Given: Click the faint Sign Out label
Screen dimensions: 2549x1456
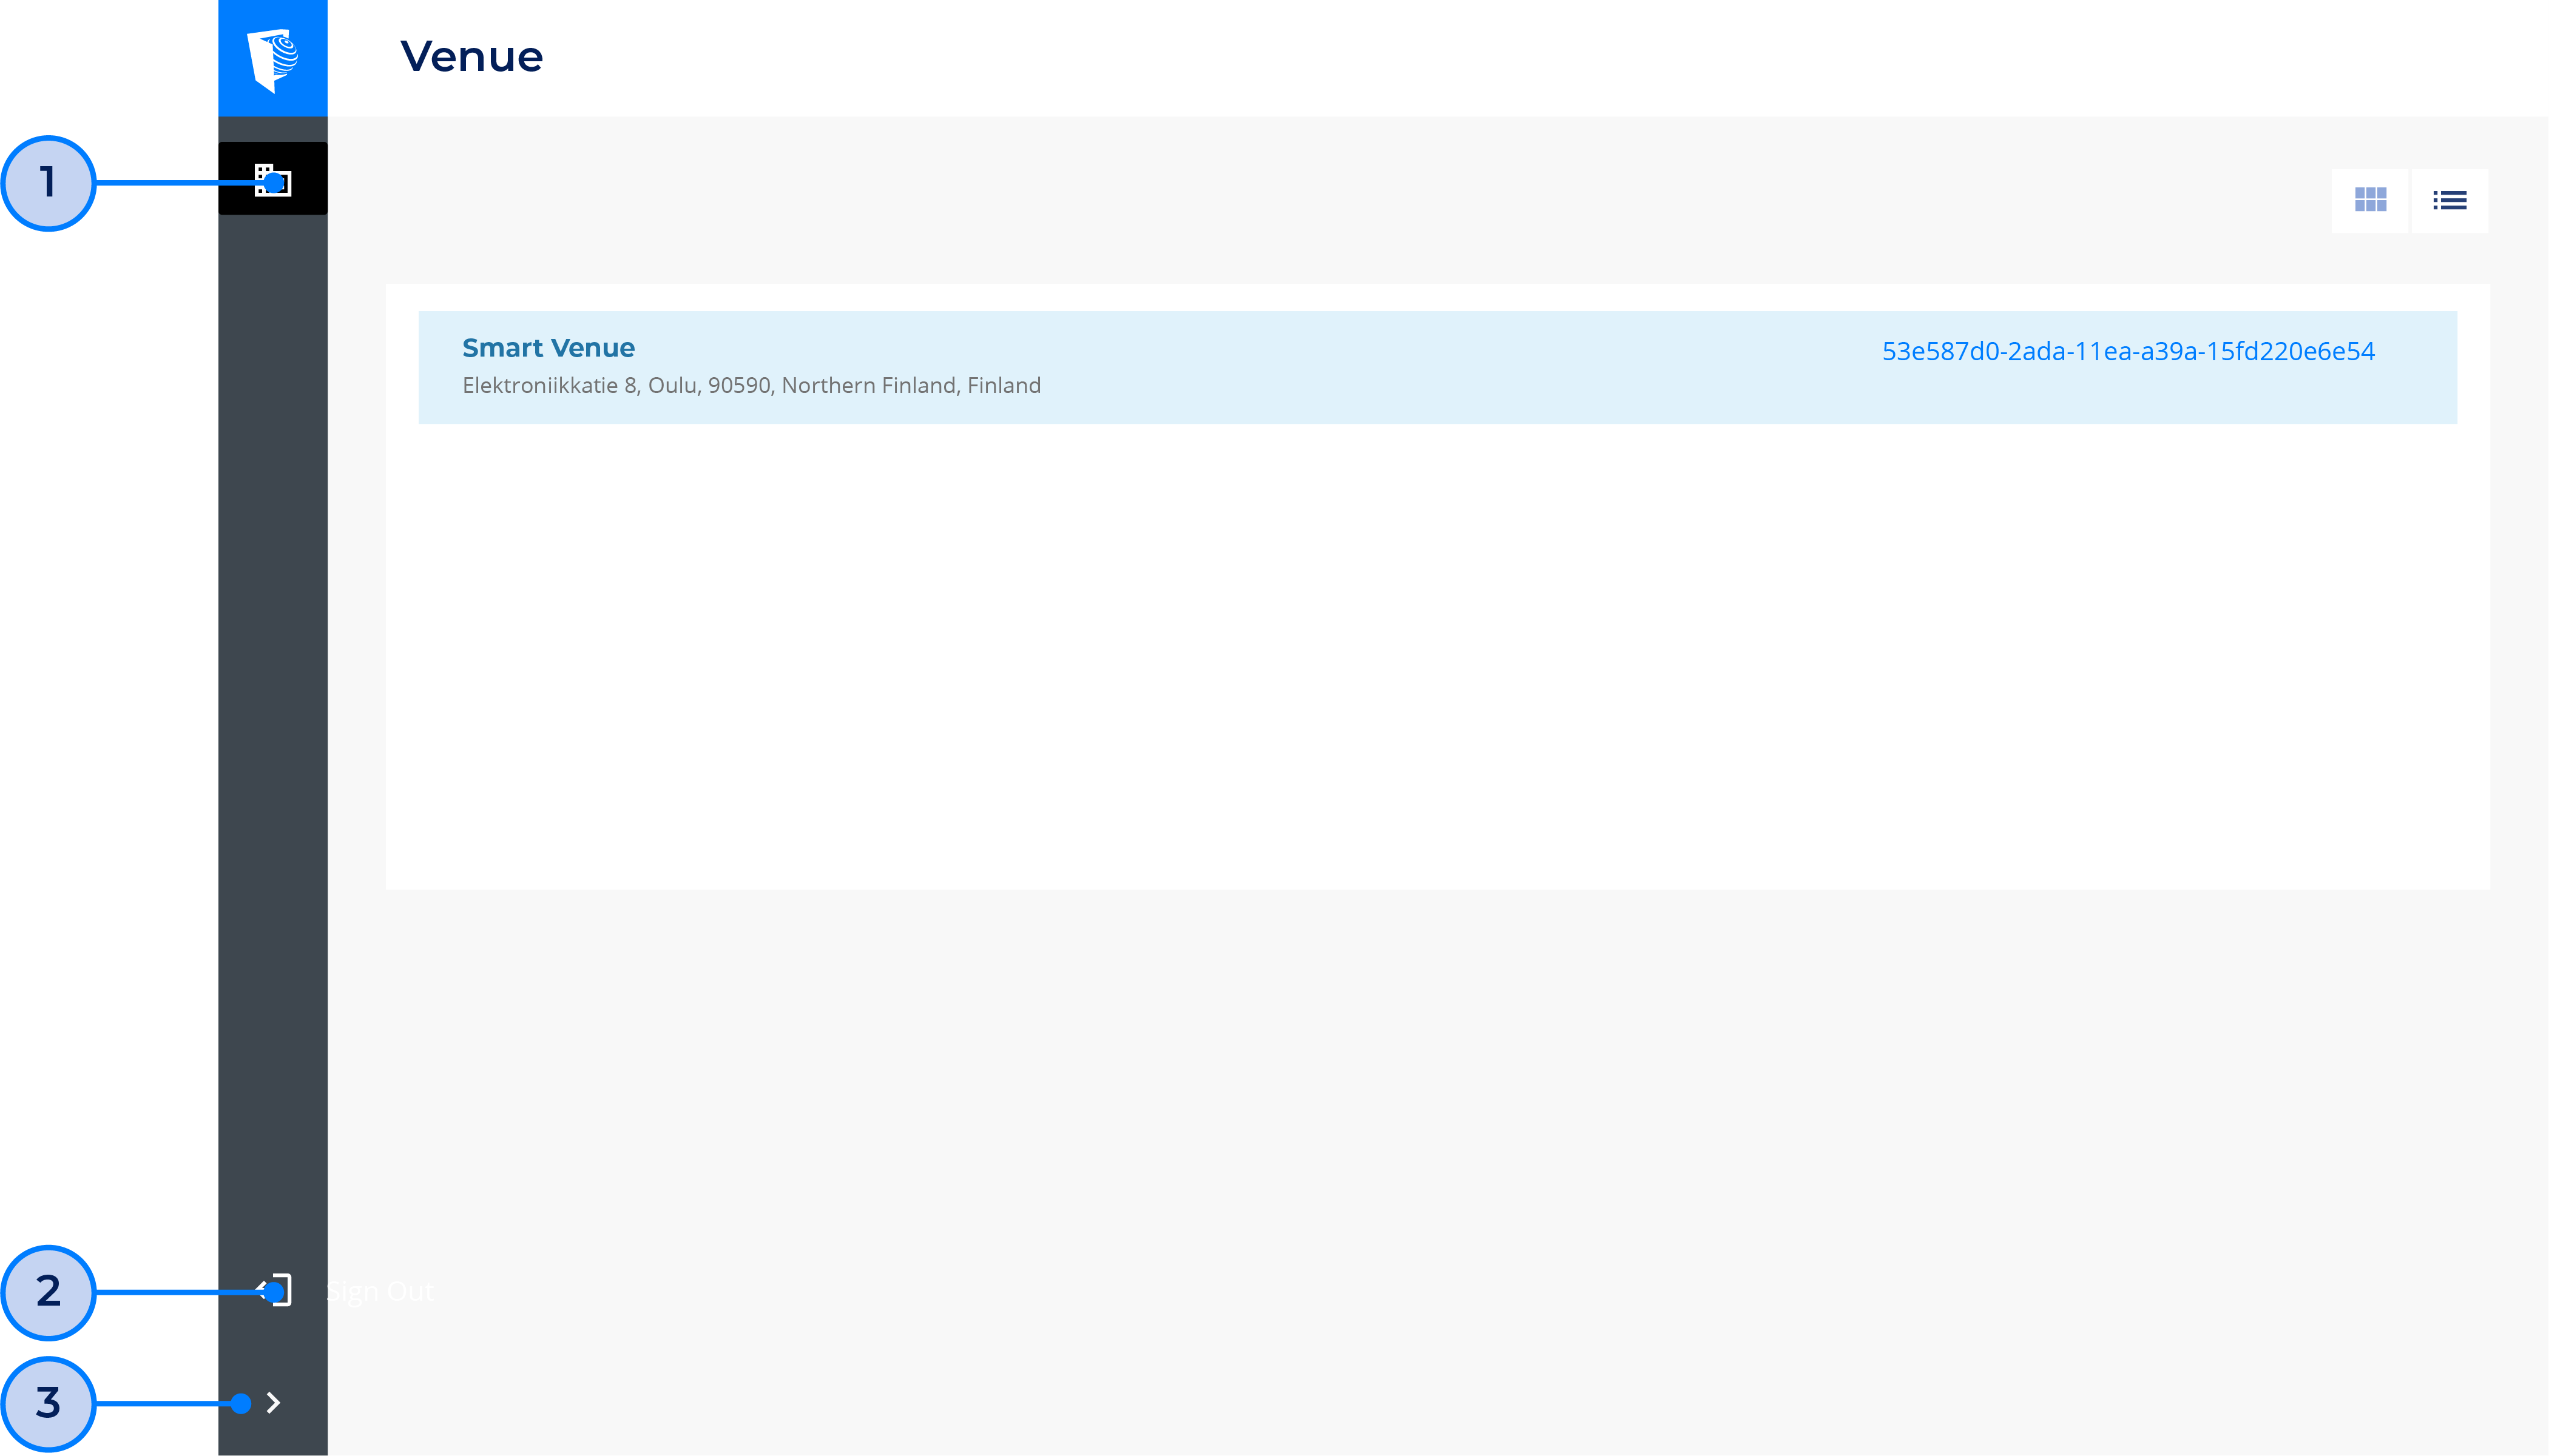Looking at the screenshot, I should point(380,1292).
